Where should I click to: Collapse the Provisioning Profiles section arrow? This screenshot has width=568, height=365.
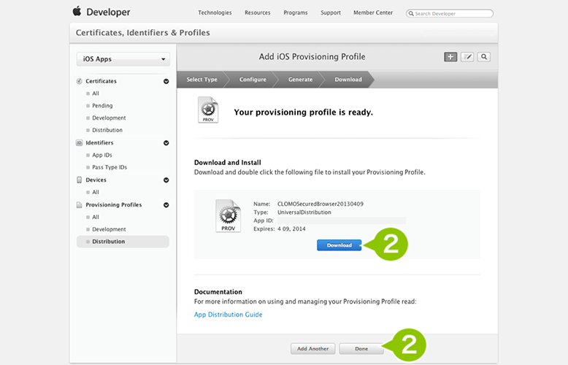tap(166, 205)
